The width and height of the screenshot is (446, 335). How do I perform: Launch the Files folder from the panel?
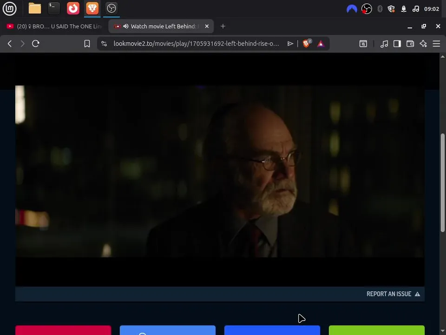click(35, 8)
